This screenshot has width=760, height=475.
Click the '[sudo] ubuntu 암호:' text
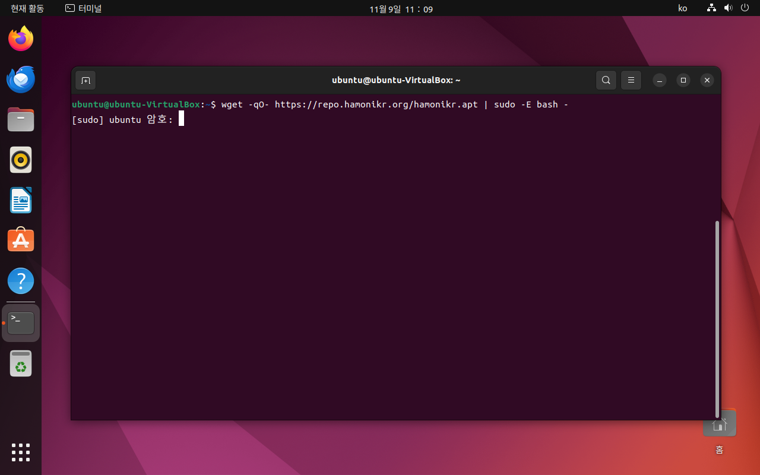pos(122,120)
